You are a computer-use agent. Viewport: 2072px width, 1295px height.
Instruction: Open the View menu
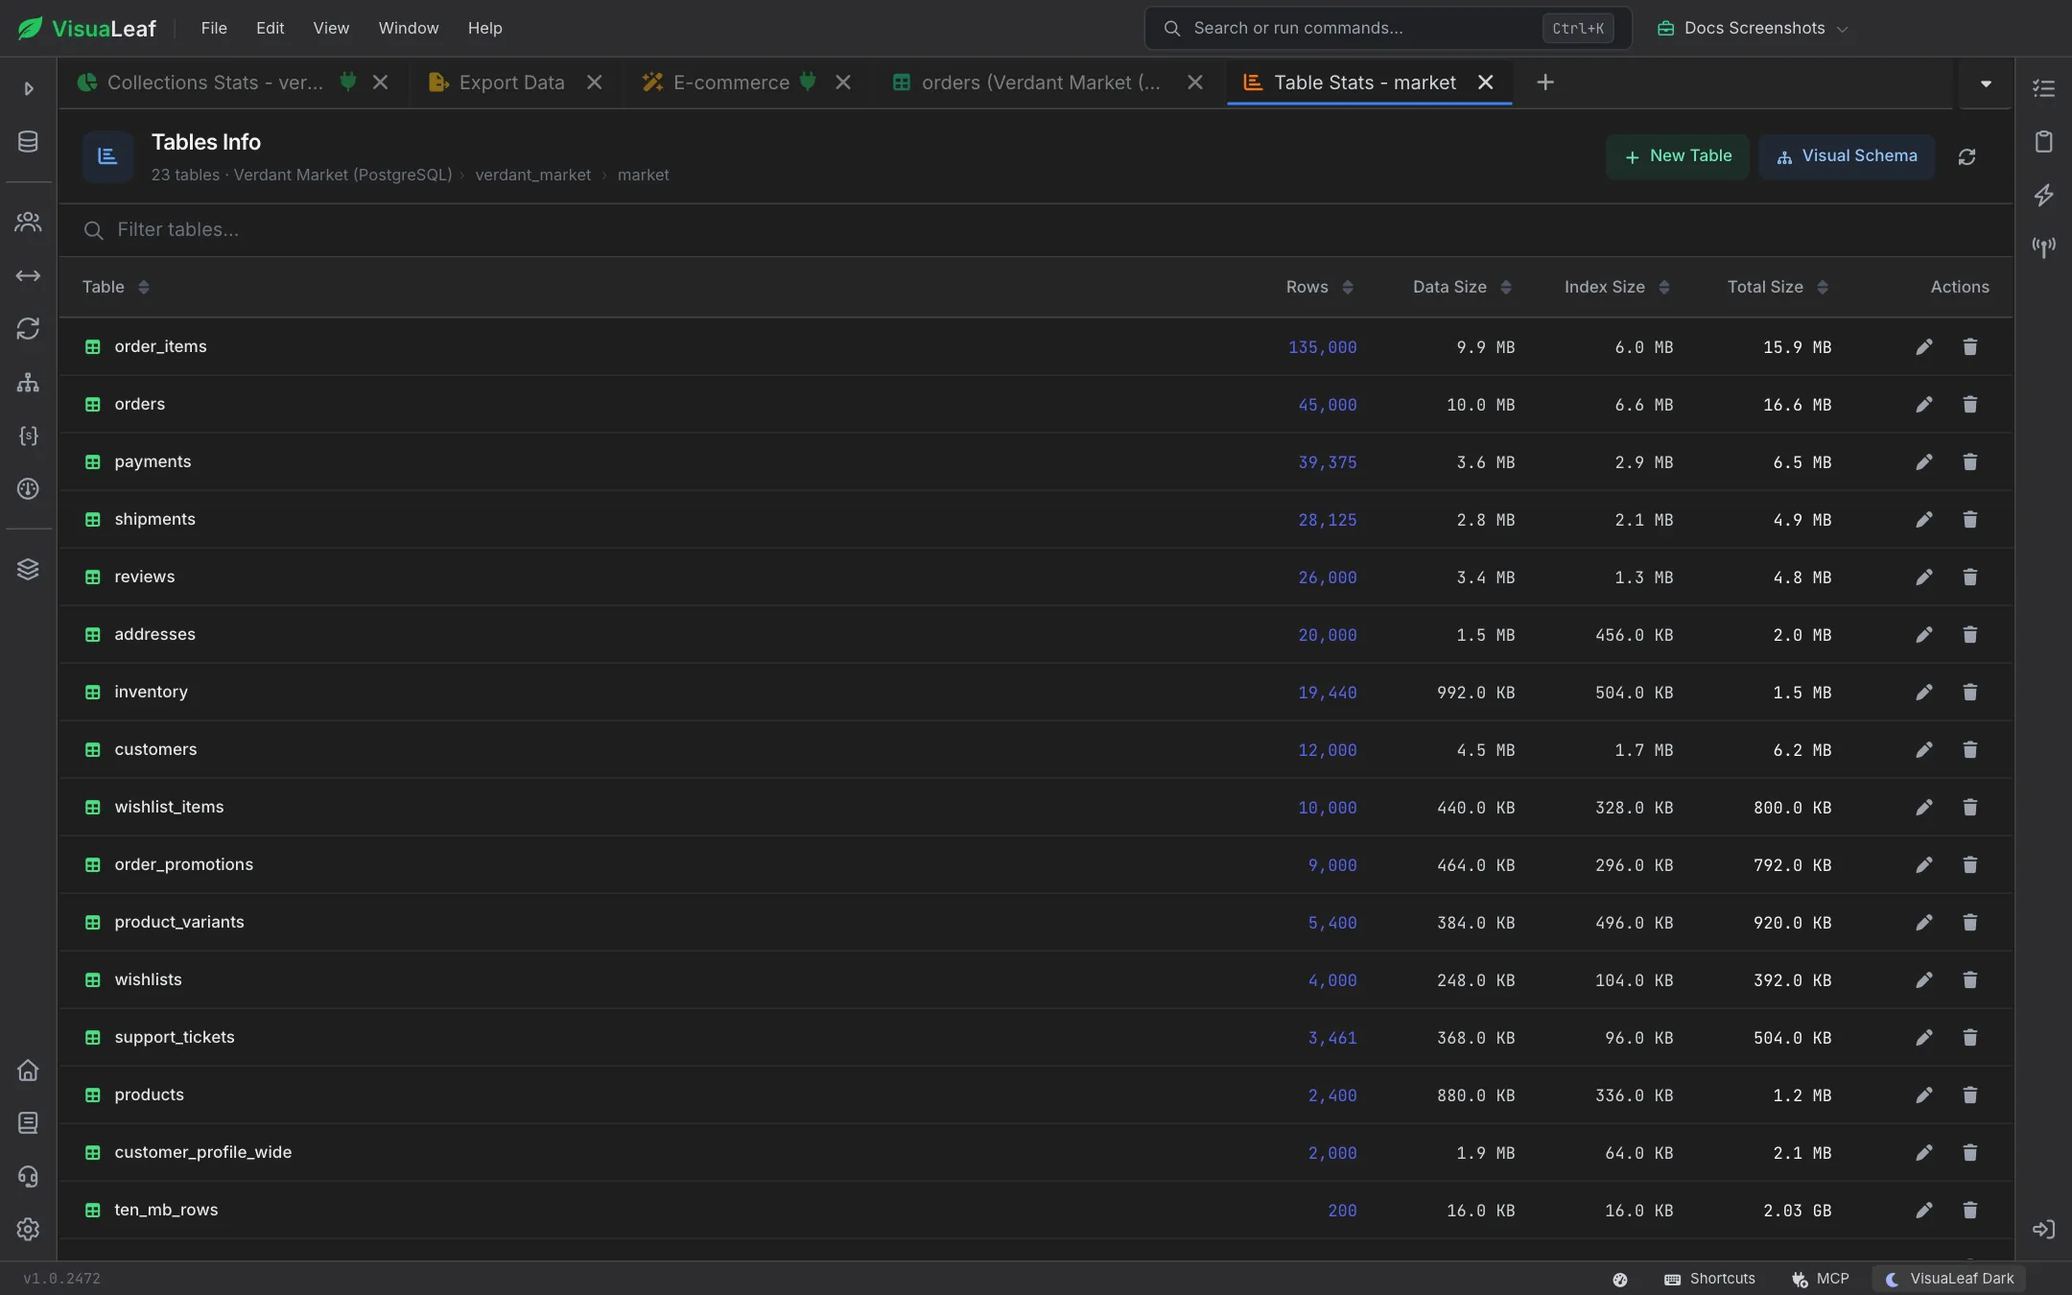click(331, 29)
